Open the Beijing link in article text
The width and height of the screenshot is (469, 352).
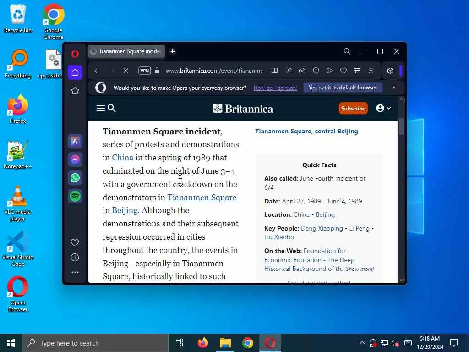[x=125, y=210]
